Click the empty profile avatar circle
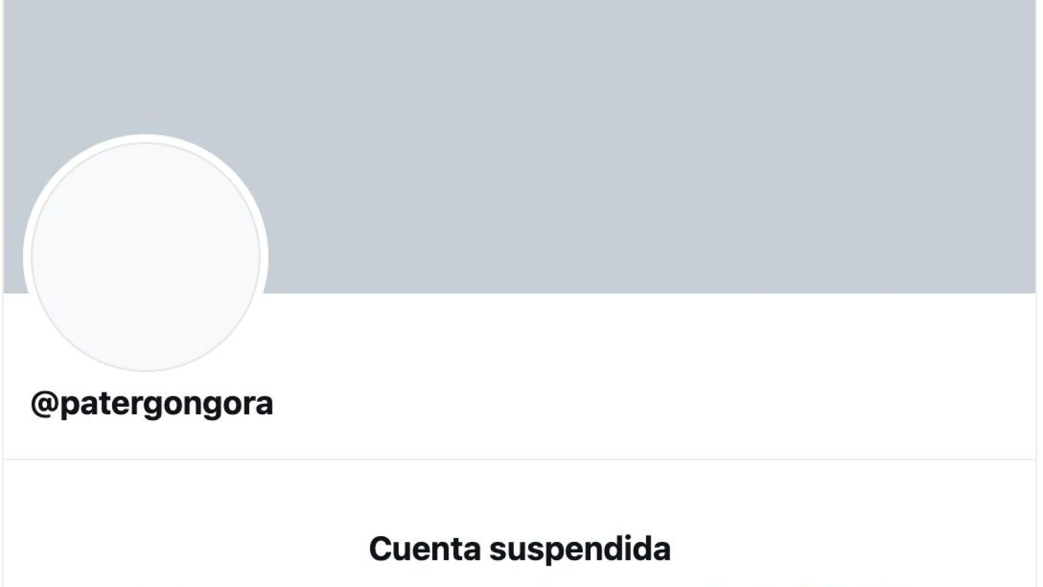 coord(145,256)
